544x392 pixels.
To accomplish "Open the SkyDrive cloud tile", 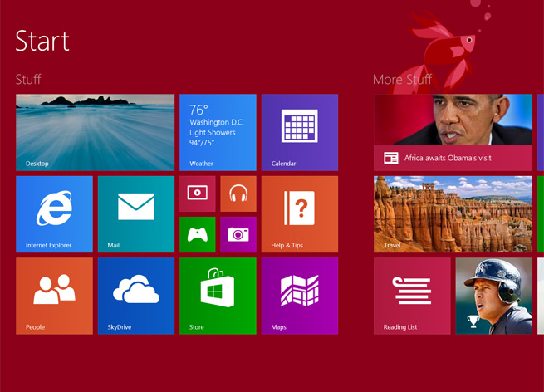I will 136,296.
